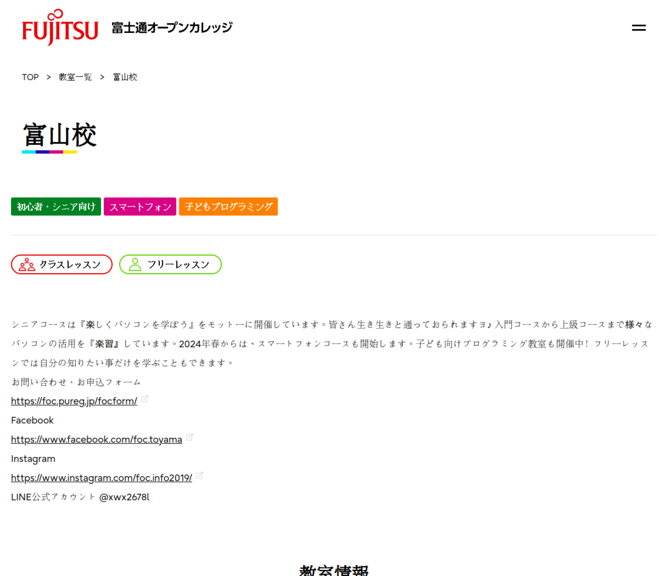The image size is (659, 576).
Task: Open the facebook.com/foc.toyama link
Action: click(x=96, y=440)
